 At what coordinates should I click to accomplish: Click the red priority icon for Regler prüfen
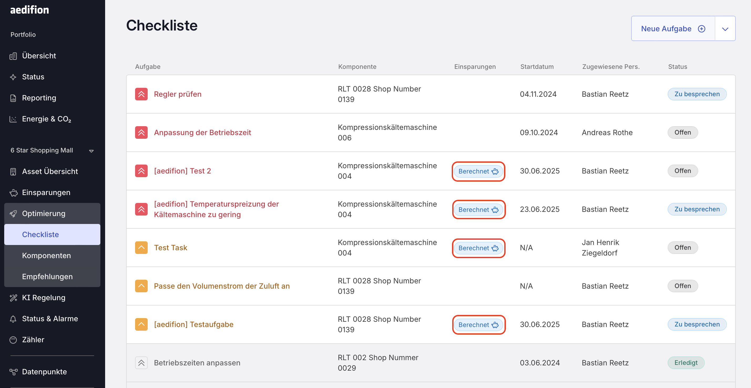[x=141, y=94]
